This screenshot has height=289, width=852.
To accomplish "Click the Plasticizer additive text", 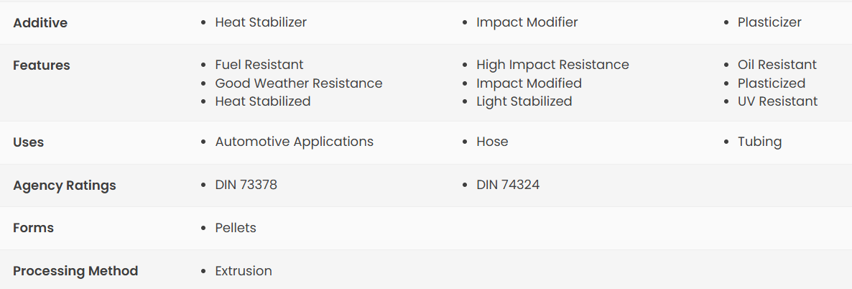I will [769, 22].
